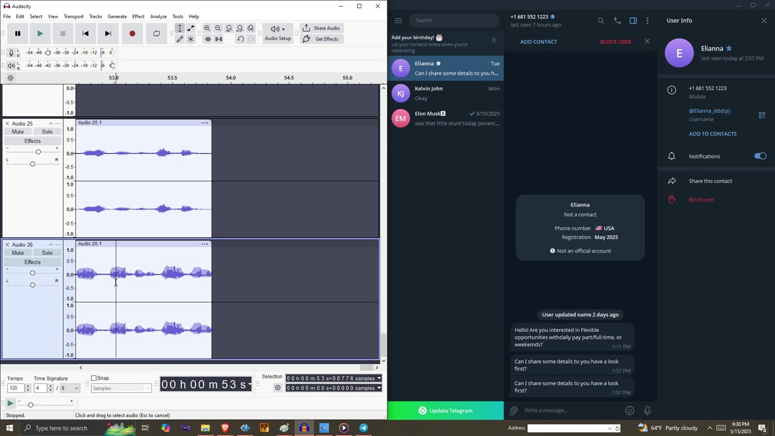Click the Undo arrow icon
Screen dimensions: 775x436
tap(240, 39)
